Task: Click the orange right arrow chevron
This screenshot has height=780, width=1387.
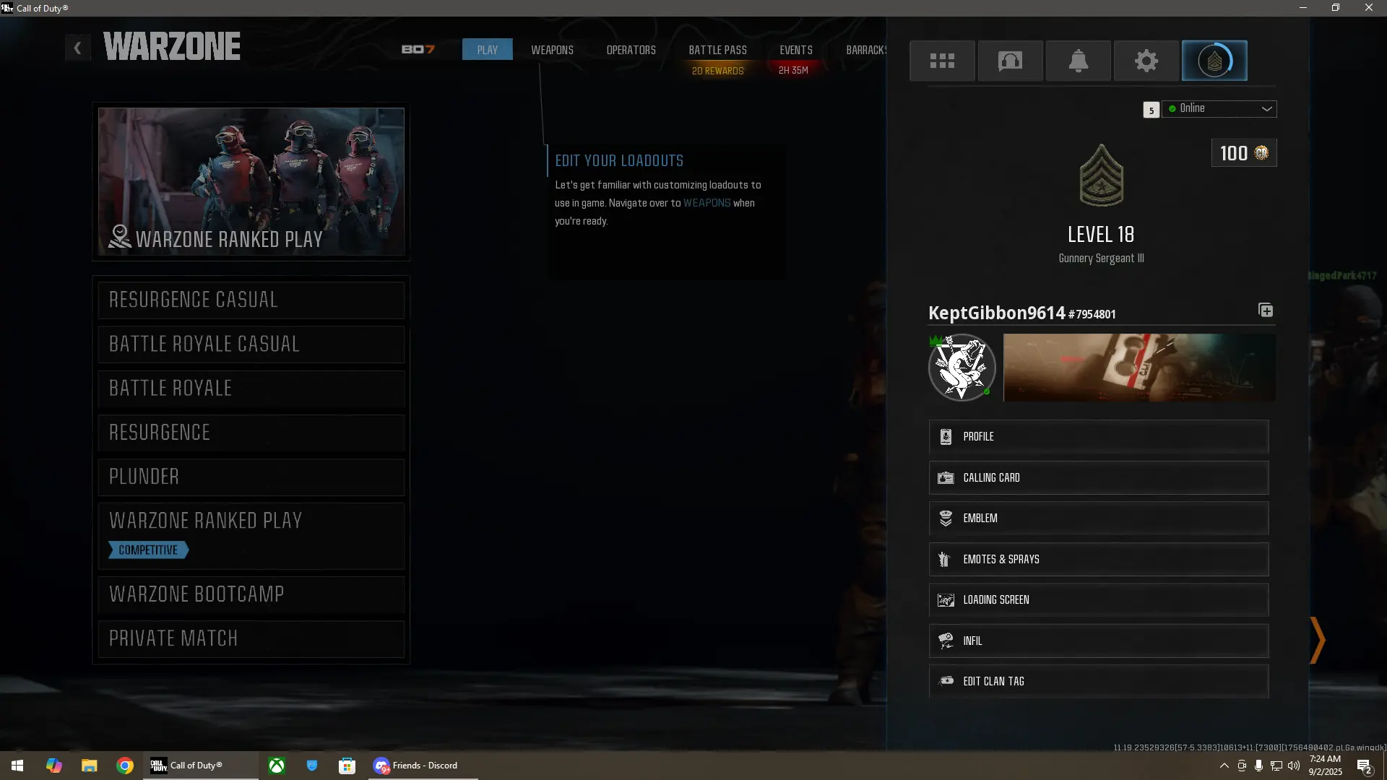Action: coord(1318,640)
